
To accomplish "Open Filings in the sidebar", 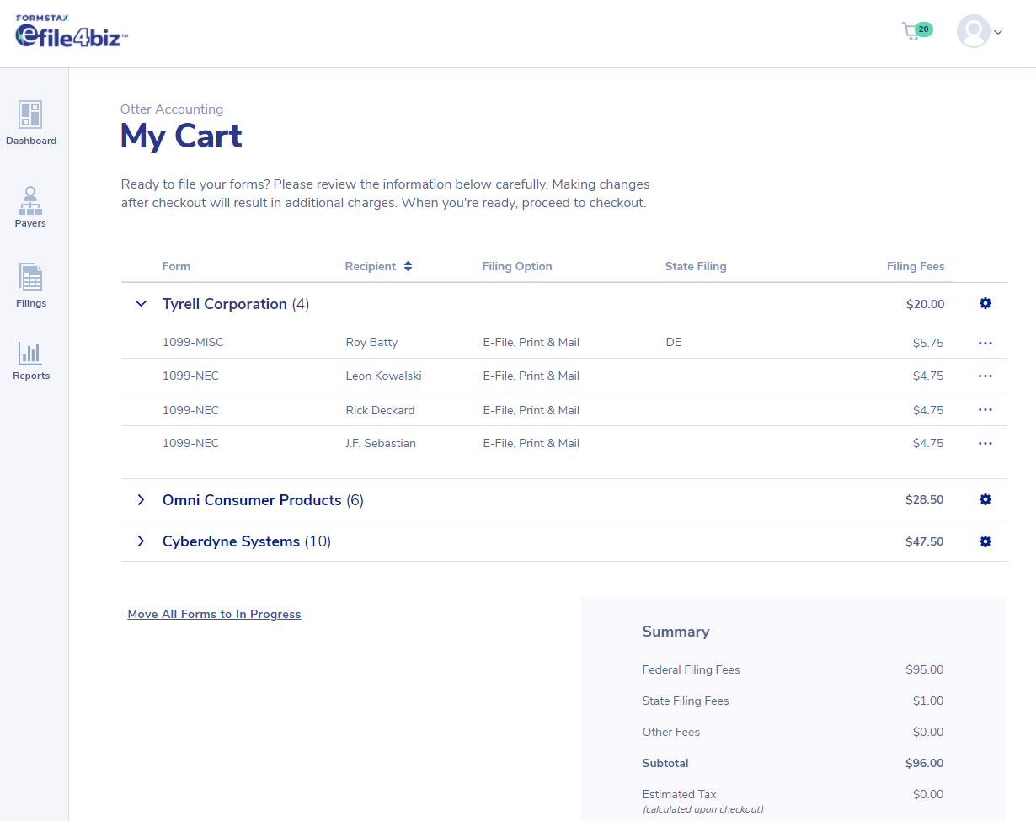I will [31, 285].
